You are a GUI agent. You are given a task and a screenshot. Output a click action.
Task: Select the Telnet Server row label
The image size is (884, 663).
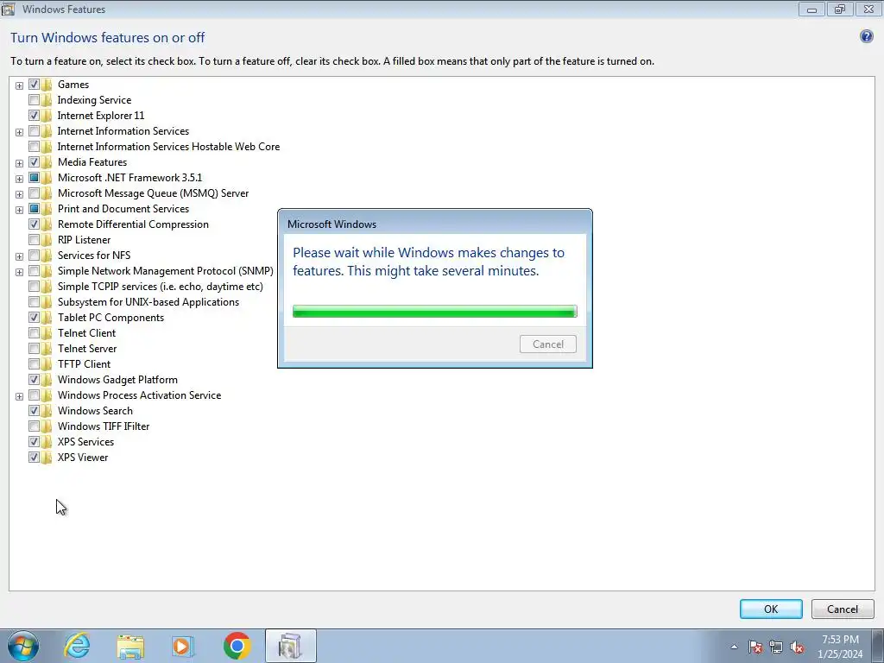(87, 349)
